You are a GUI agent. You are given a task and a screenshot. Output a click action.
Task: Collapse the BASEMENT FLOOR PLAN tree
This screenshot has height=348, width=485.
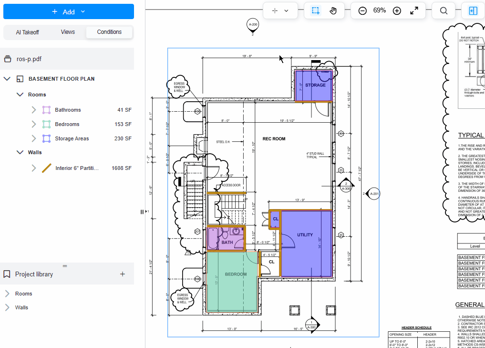point(7,79)
